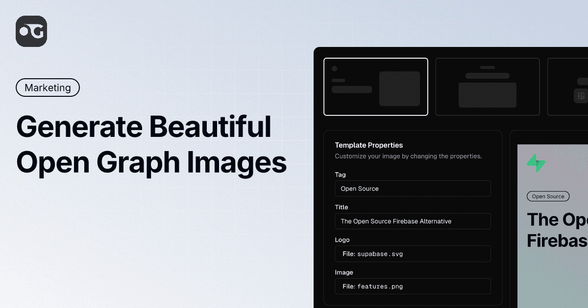Click the Title field label

(342, 207)
